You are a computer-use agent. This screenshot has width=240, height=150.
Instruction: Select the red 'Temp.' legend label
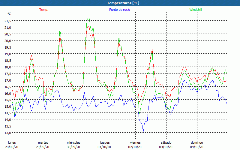point(44,10)
